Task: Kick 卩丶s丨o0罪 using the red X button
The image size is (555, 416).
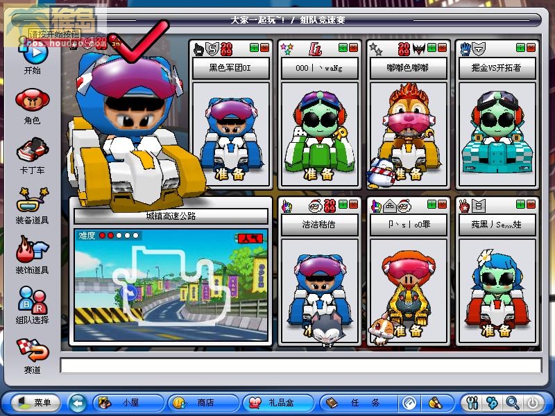Action: click(443, 204)
